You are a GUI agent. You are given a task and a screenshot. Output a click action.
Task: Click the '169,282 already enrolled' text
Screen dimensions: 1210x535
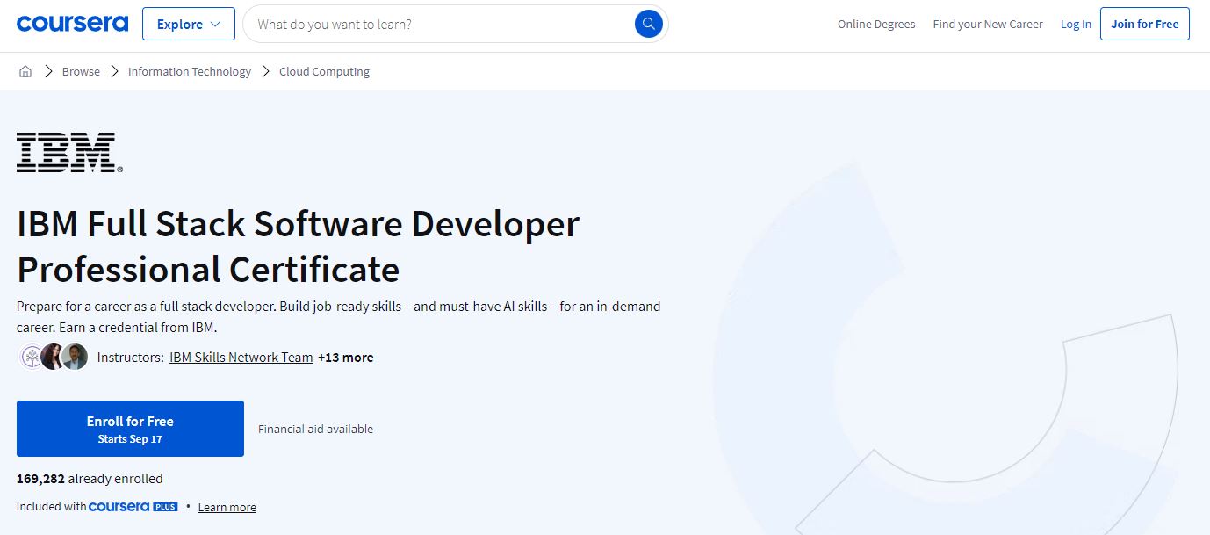[90, 479]
